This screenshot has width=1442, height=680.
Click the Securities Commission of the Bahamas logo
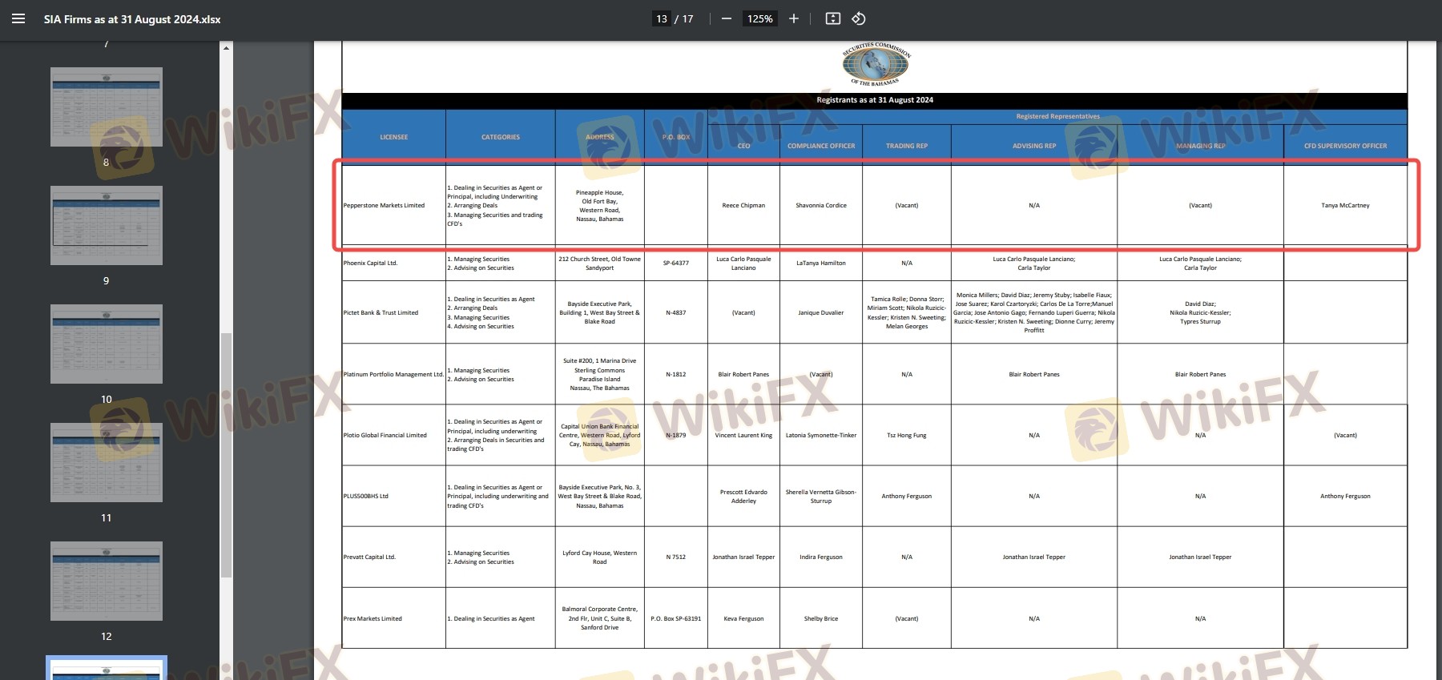(x=875, y=64)
